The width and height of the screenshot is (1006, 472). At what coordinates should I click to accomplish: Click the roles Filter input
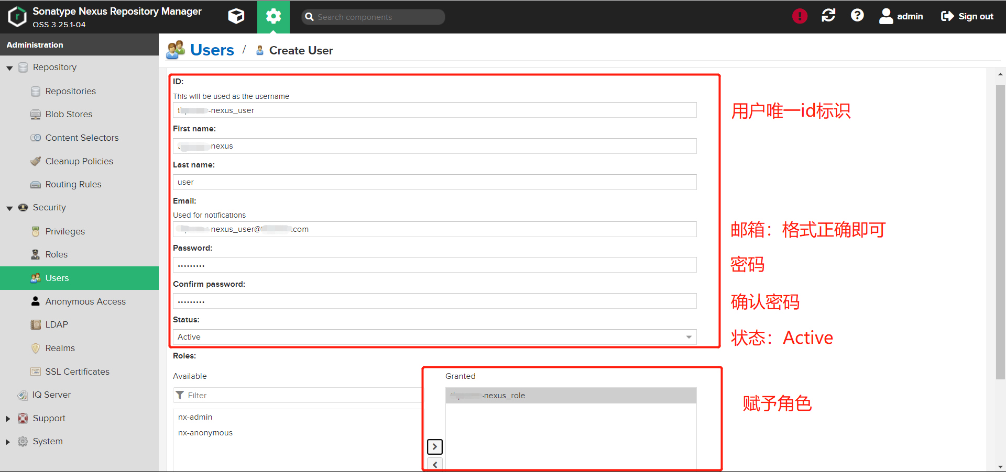click(x=298, y=395)
